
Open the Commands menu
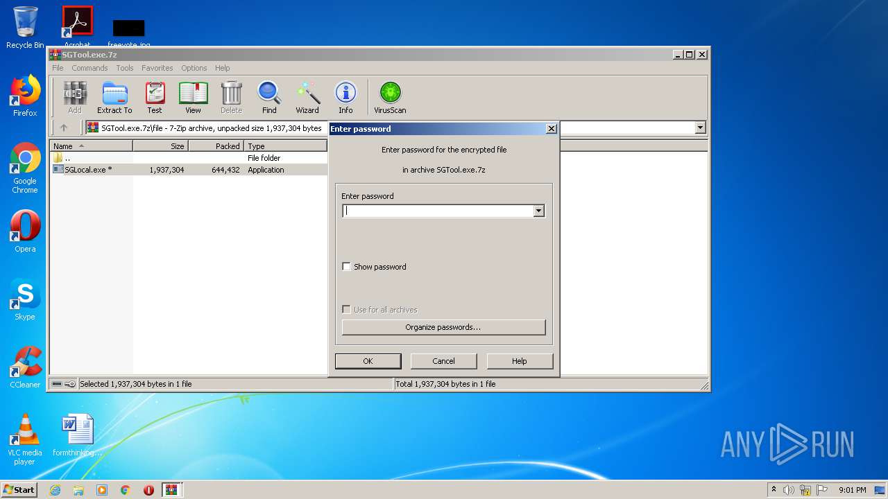coord(89,68)
